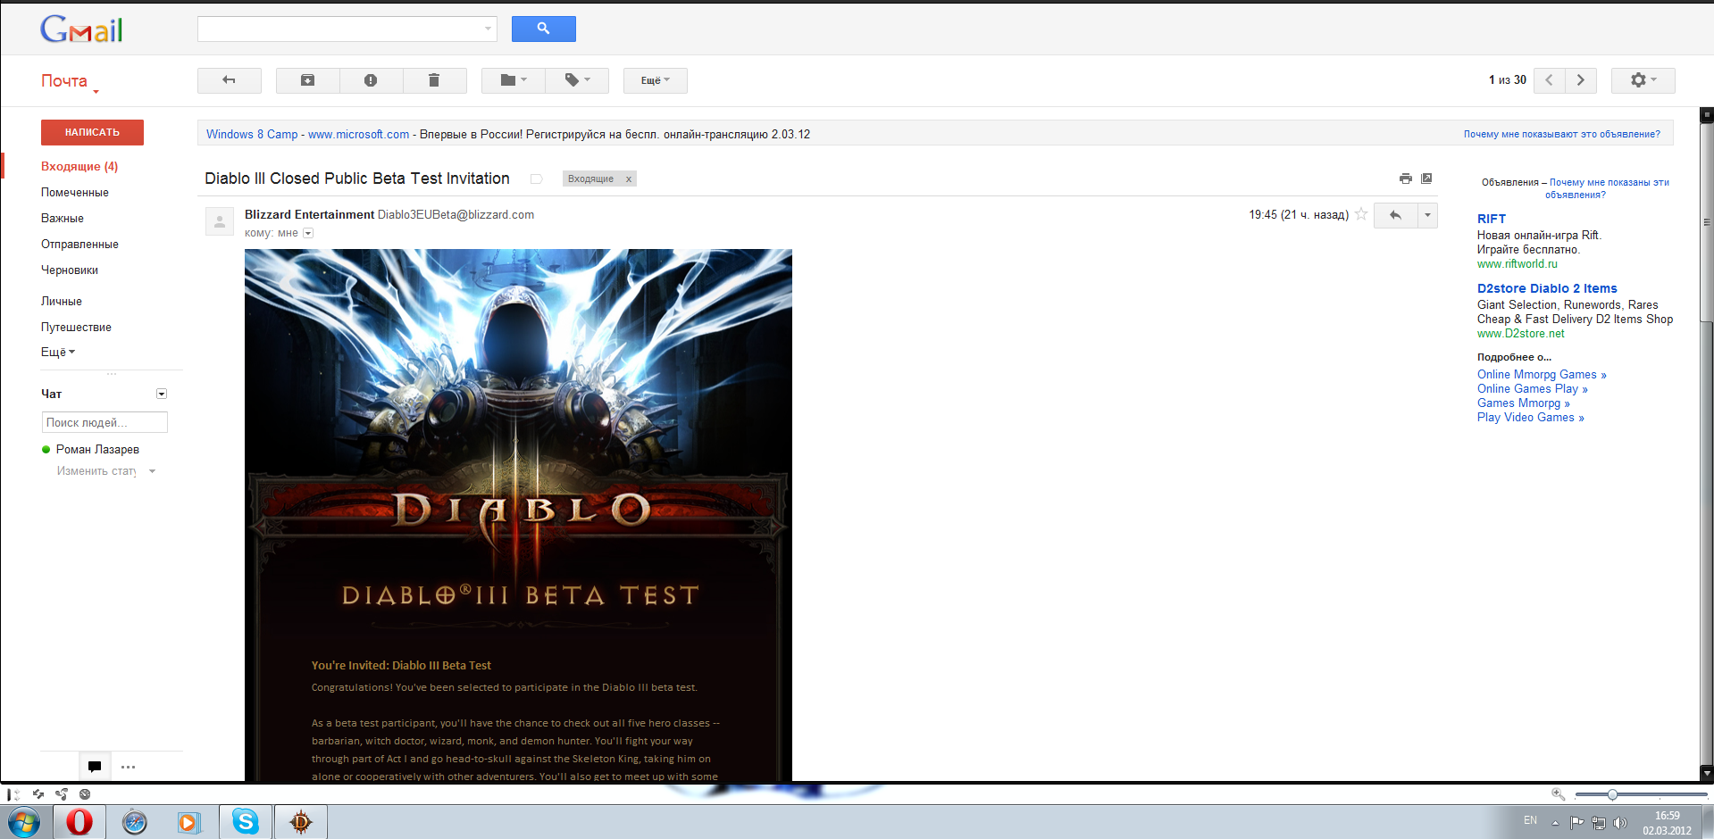Open the Важные folder
Viewport: 1714px width, 839px height.
click(63, 218)
